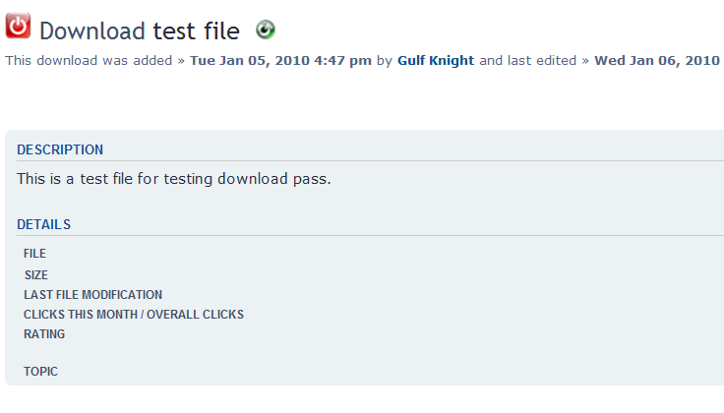Click the red power icon beside the title
This screenshot has height=413, width=724.
pos(18,28)
